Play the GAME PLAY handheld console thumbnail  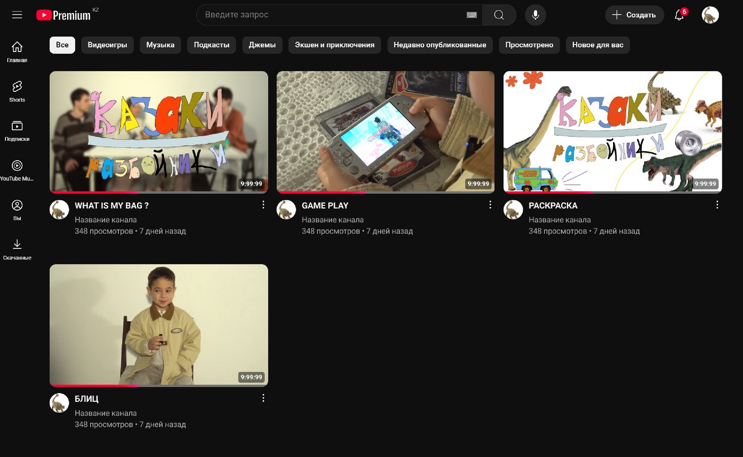[x=385, y=132]
